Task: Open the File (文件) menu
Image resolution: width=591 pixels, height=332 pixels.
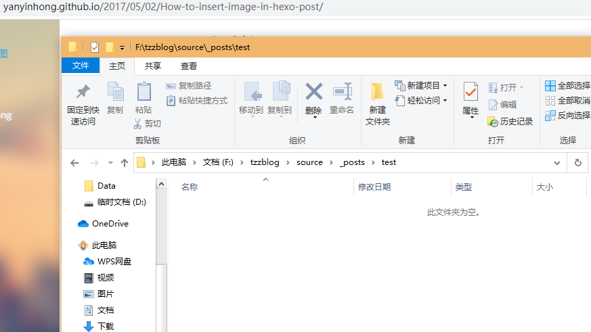Action: coord(81,66)
